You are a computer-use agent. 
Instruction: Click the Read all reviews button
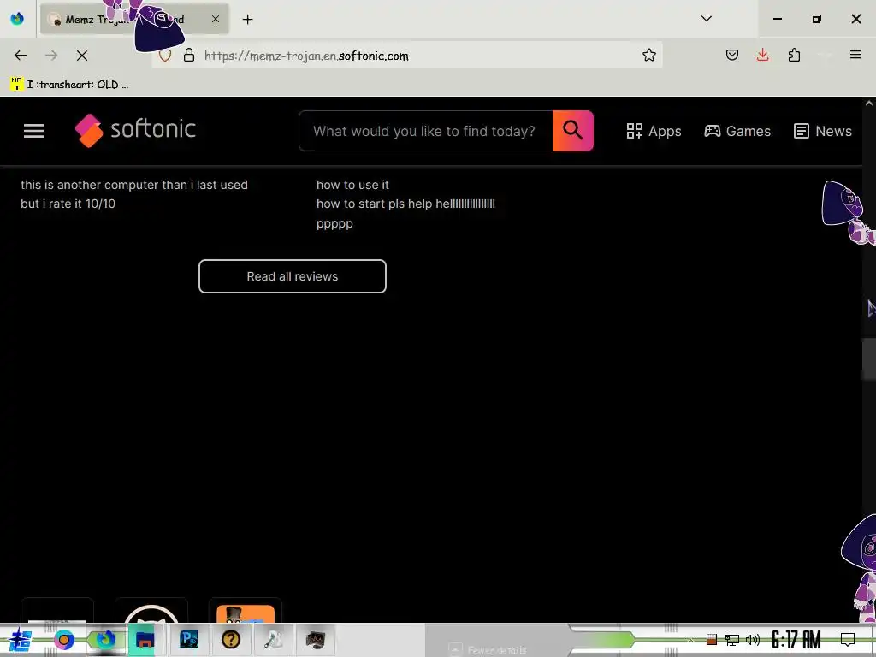pos(293,276)
